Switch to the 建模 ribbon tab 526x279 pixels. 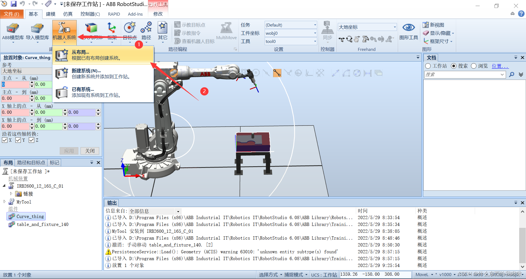pyautogui.click(x=51, y=14)
